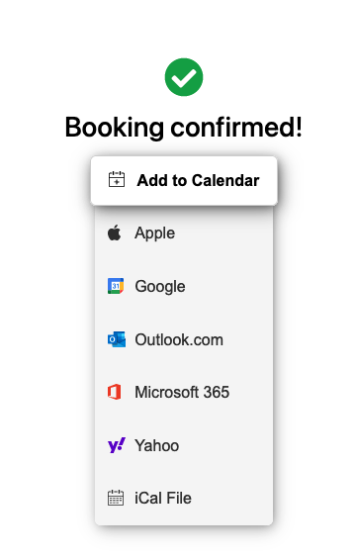Select the Microsoft 365 option
This screenshot has height=559, width=356.
184,392
